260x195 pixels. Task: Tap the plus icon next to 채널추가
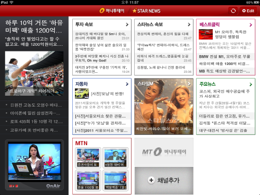point(151,180)
